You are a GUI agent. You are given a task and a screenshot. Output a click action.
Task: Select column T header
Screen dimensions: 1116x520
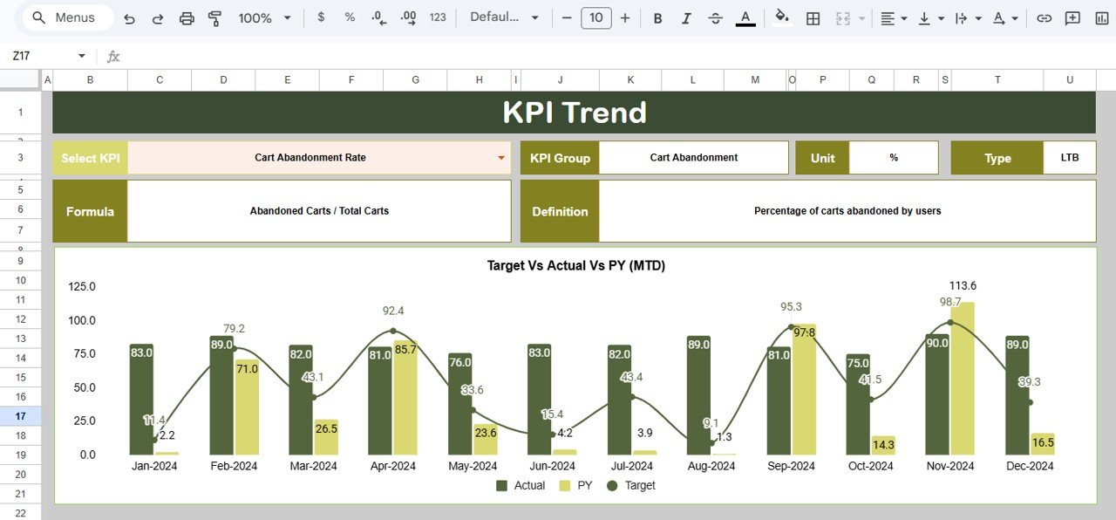(997, 80)
